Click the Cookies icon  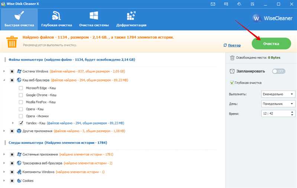pyautogui.click(x=19, y=181)
